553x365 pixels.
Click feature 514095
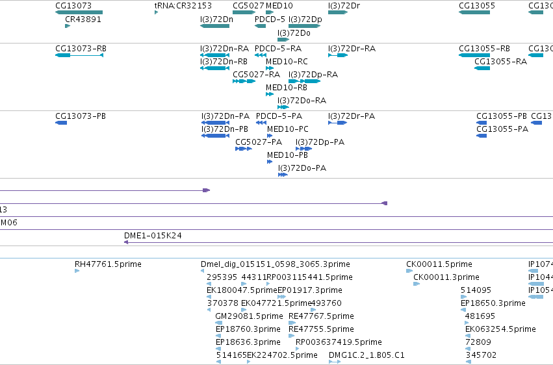[x=463, y=297]
